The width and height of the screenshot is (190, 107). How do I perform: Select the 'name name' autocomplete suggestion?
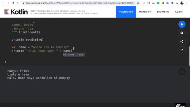click(x=74, y=55)
